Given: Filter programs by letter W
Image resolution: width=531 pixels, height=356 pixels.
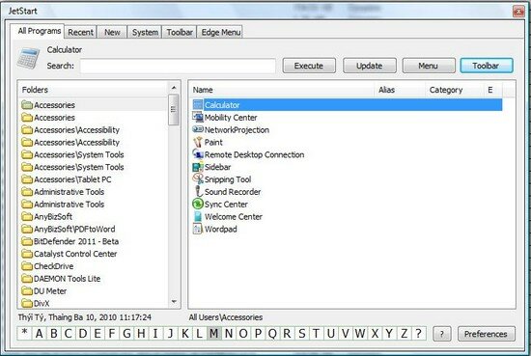Looking at the screenshot, I should [360, 334].
